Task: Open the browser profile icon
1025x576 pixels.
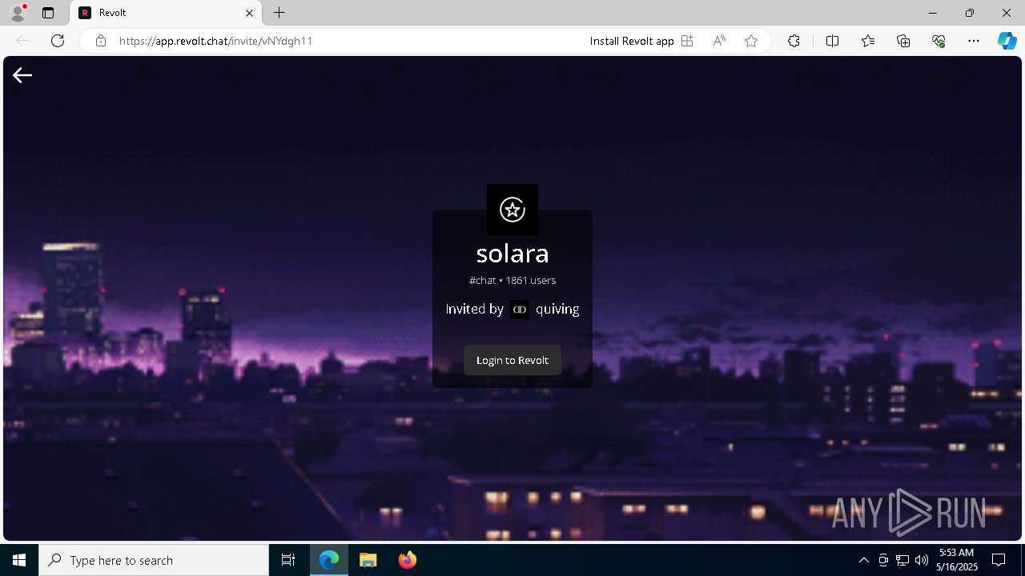Action: coord(18,13)
